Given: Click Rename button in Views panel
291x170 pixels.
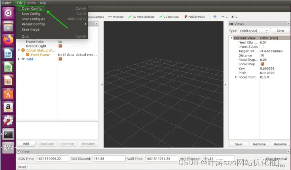Looking at the screenshot, I should point(280,144).
